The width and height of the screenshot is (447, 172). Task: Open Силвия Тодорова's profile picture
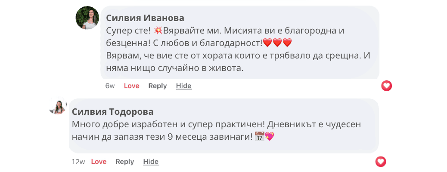59,107
